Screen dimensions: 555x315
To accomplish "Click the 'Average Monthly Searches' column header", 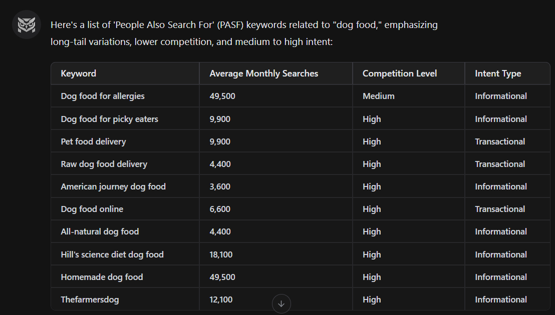I will (263, 73).
